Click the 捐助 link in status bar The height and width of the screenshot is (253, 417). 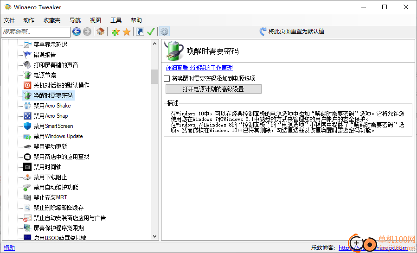9,248
